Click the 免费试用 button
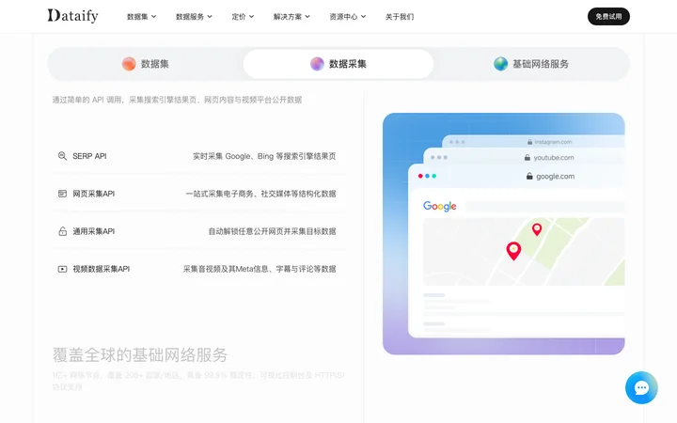This screenshot has width=677, height=423. [x=608, y=16]
